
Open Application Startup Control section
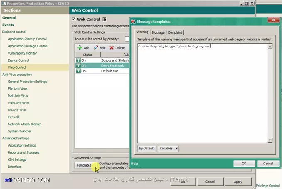click(x=27, y=39)
